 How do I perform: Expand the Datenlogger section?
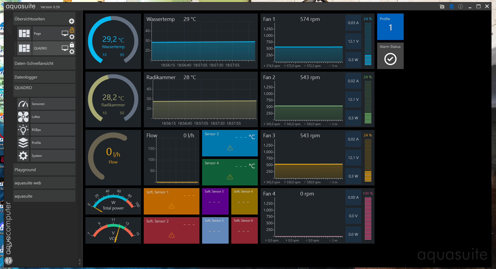44,77
